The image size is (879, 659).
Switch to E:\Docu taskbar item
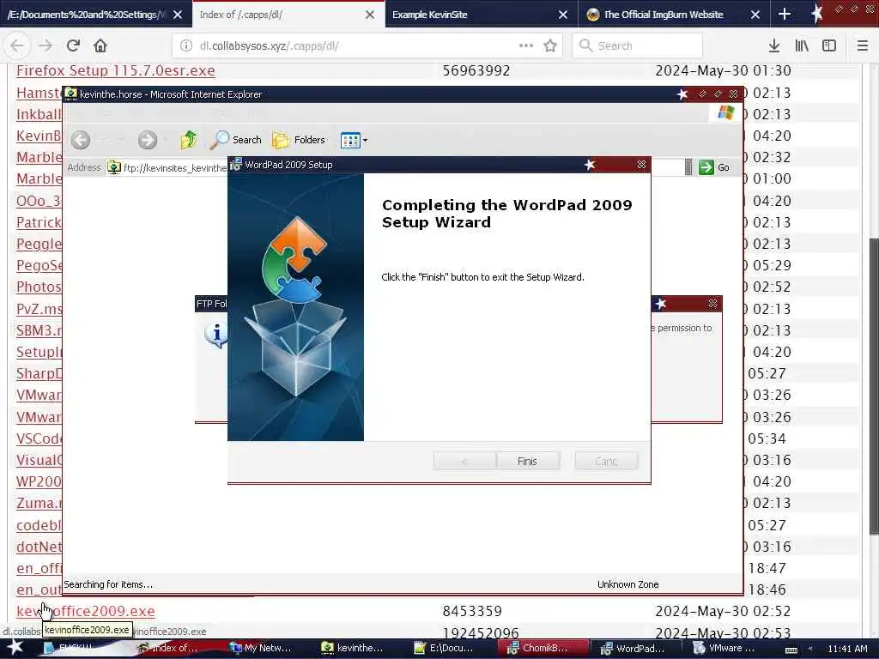pyautogui.click(x=445, y=648)
